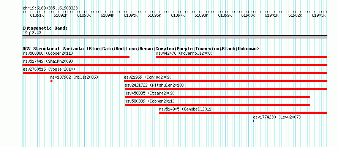Click the Cytogenetic Bands track title
Screen dimensions: 338x147
pyautogui.click(x=45, y=28)
